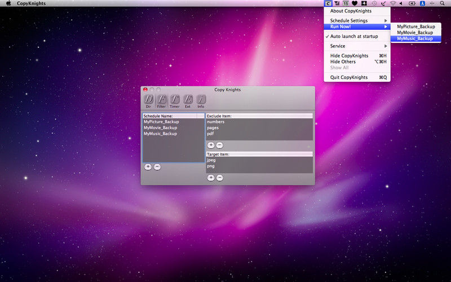Select MyMovie_Backup in Schedule Name list
The width and height of the screenshot is (451, 282).
click(174, 128)
